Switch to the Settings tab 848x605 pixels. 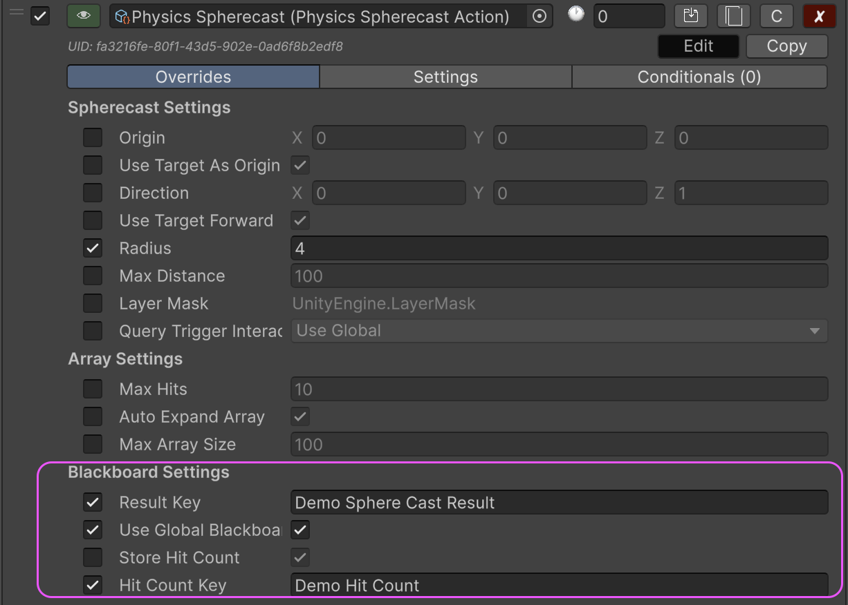coord(445,77)
